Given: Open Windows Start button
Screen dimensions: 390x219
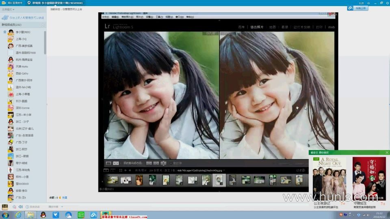Looking at the screenshot, I should pos(5,215).
